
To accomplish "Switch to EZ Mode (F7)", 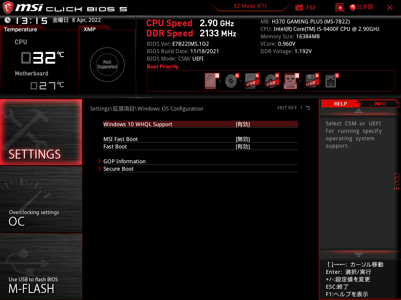I will coord(250,6).
